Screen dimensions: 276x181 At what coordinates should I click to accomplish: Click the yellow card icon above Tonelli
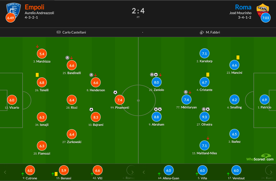point(37,75)
